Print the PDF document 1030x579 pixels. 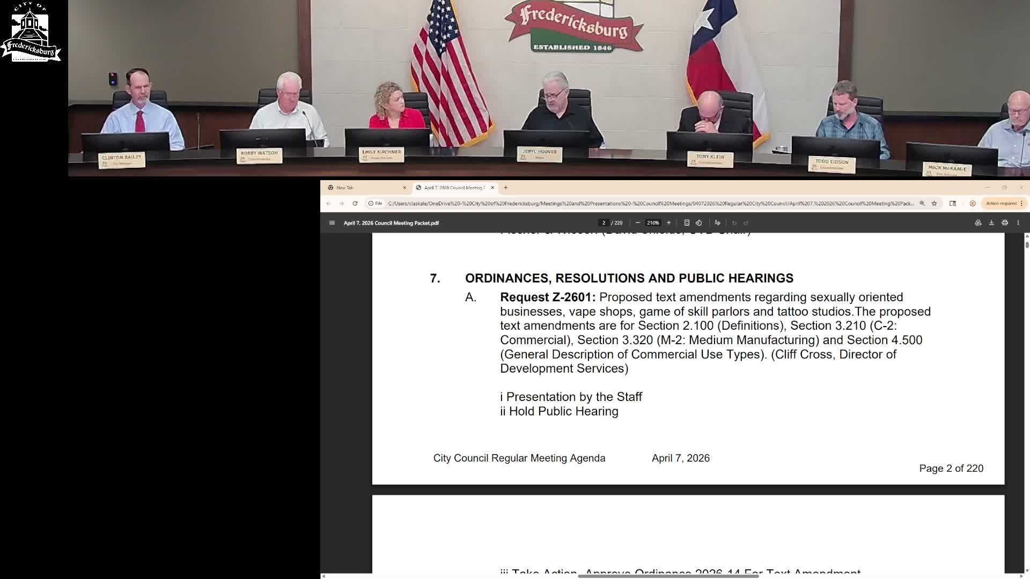tap(1005, 223)
